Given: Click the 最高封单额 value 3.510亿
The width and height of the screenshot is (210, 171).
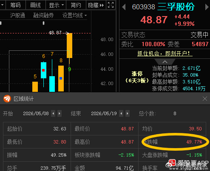Looking at the screenshot, I should click(x=191, y=82).
